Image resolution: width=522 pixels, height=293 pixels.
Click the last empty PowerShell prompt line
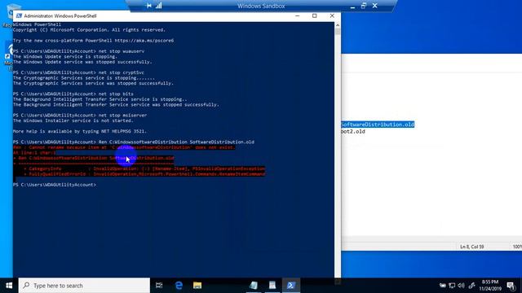55,185
